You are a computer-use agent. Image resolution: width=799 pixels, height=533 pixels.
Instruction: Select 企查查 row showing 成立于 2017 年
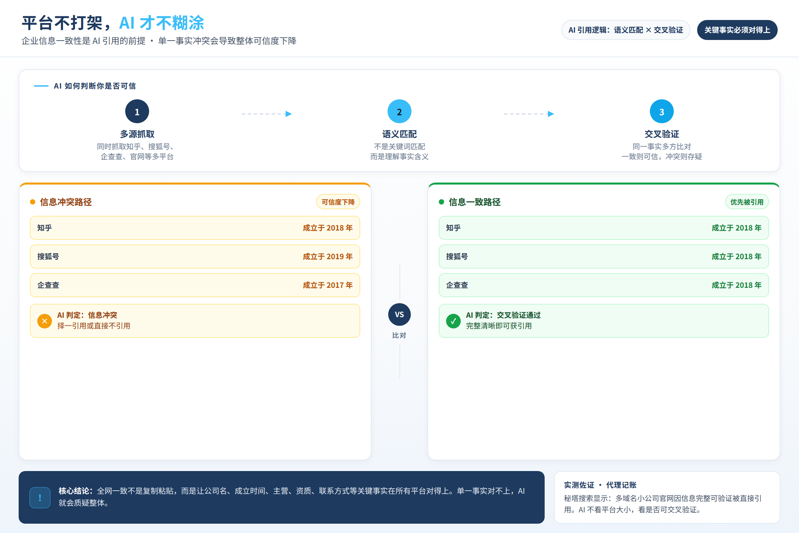point(195,285)
